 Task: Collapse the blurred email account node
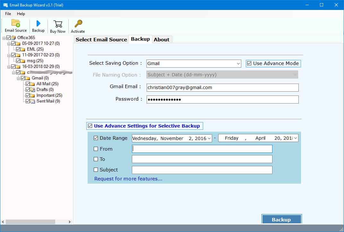(13, 73)
